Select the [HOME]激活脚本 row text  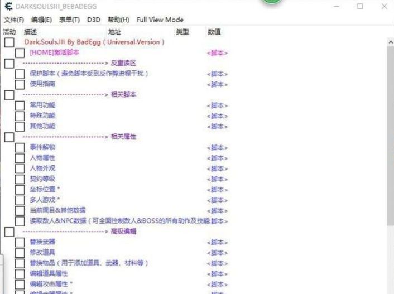click(55, 52)
